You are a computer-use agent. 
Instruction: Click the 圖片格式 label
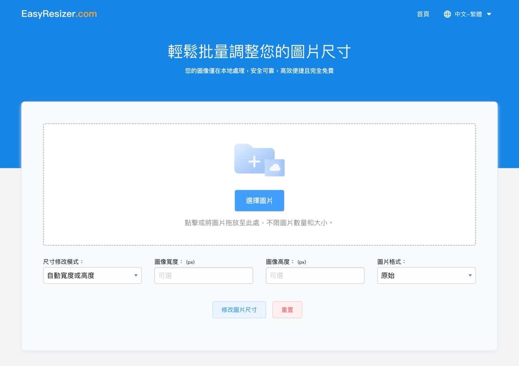391,262
